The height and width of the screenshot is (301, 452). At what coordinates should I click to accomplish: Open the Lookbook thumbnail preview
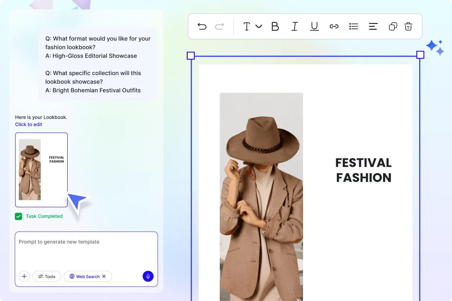pyautogui.click(x=41, y=170)
